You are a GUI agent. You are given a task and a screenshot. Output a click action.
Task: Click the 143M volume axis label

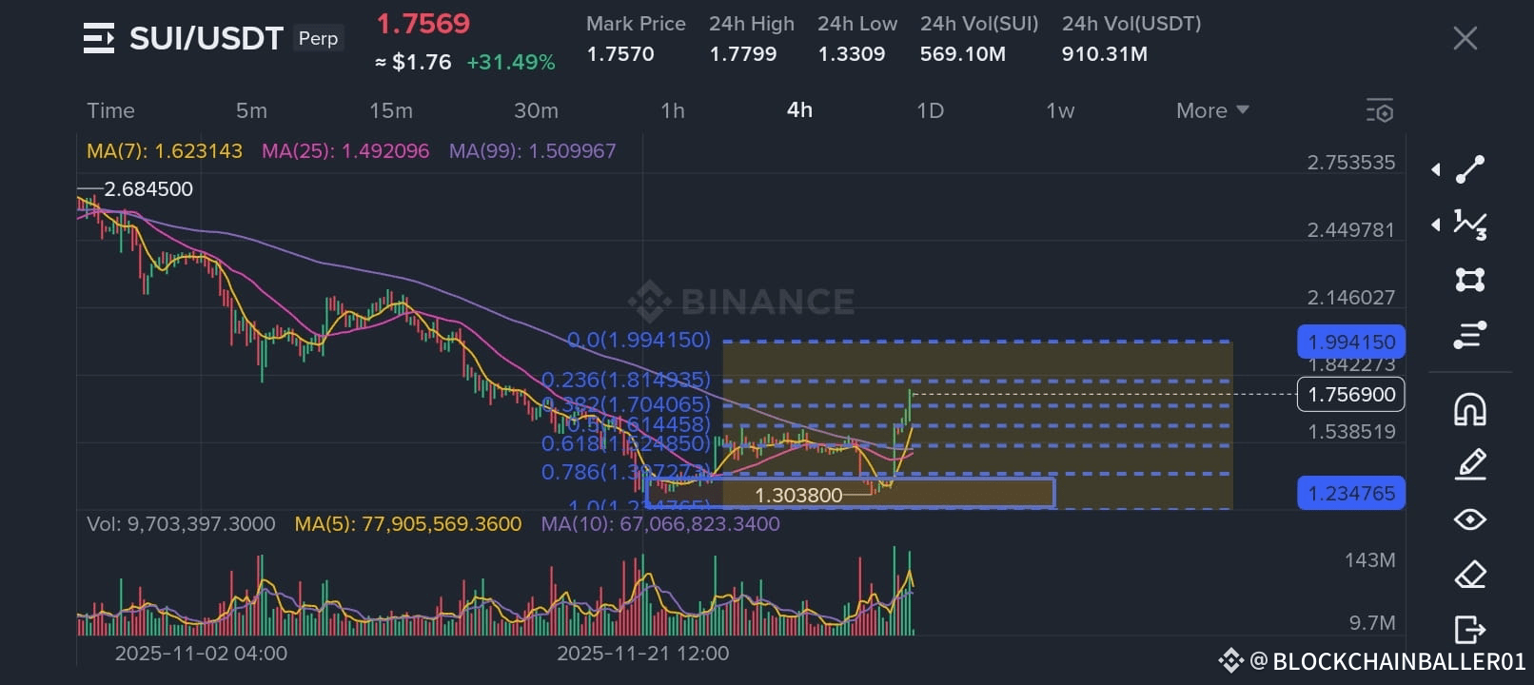[1370, 560]
